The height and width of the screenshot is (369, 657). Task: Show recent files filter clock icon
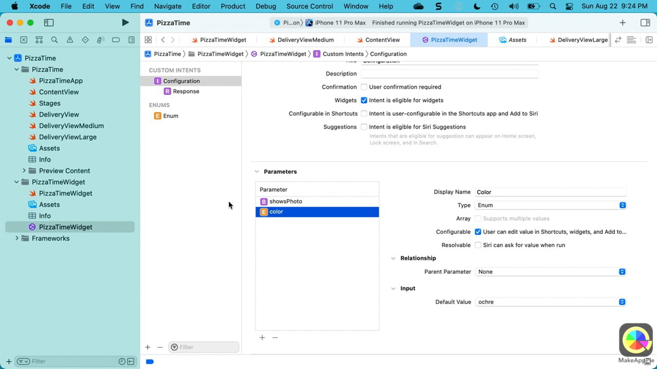tap(122, 361)
